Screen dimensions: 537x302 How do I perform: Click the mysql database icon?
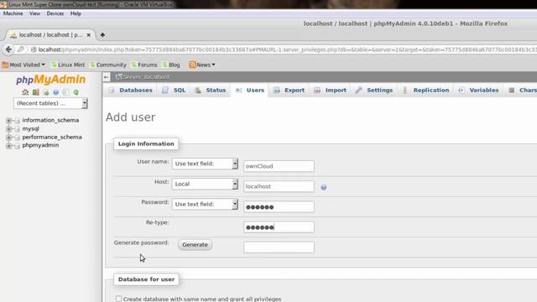coord(17,129)
